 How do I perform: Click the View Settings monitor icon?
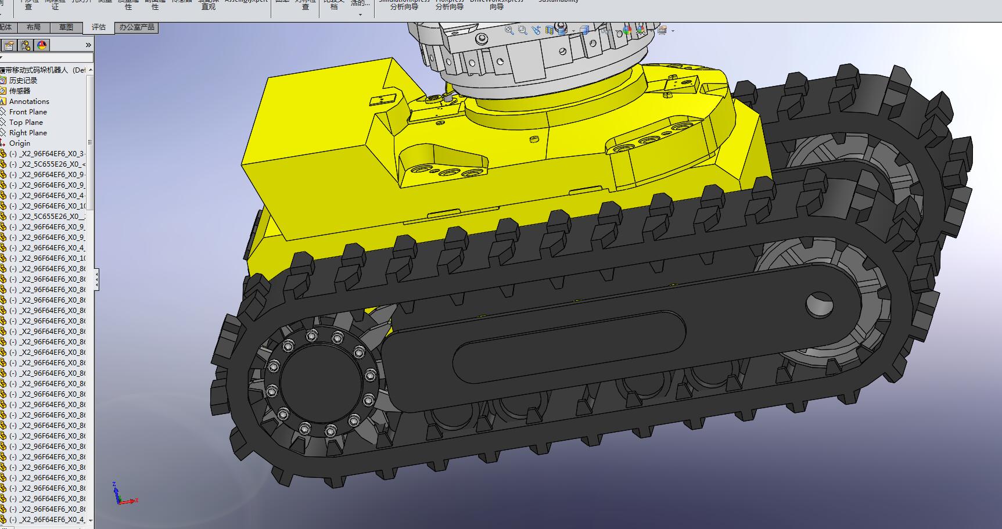coord(662,30)
